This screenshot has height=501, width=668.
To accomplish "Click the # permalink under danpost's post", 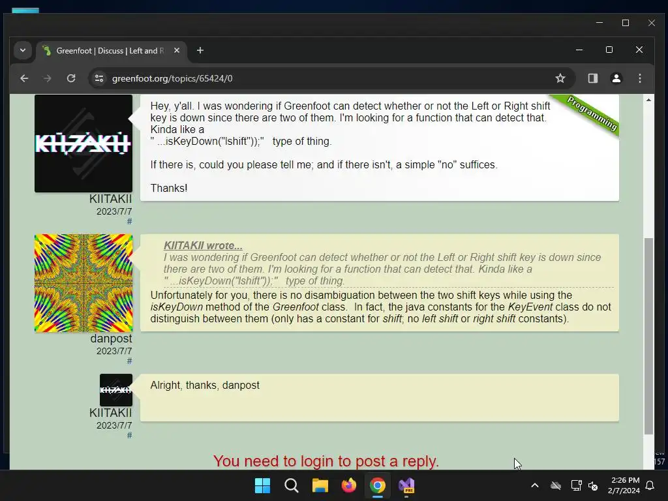I will pos(130,361).
